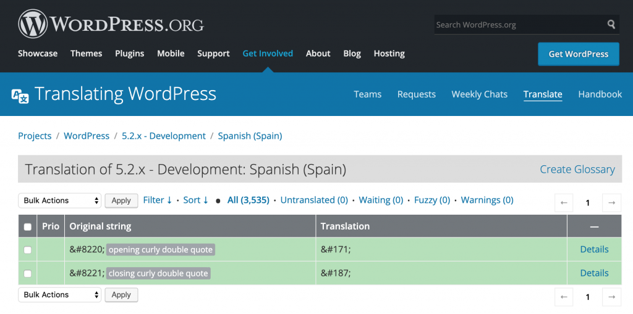Switch to the Requests tab
Screen dimensions: 633x314
click(x=417, y=94)
